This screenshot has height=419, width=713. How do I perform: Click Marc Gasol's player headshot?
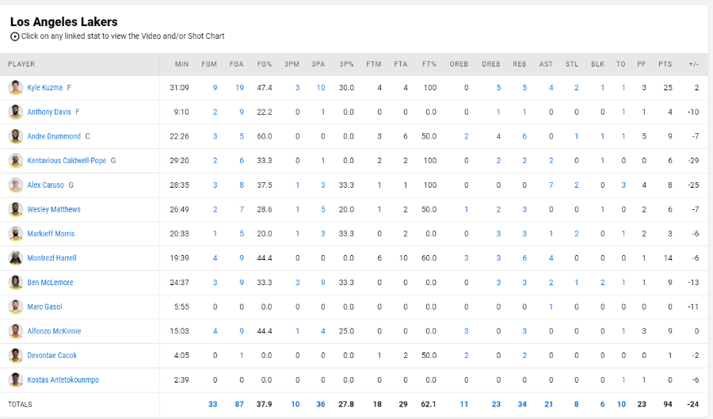click(x=16, y=307)
